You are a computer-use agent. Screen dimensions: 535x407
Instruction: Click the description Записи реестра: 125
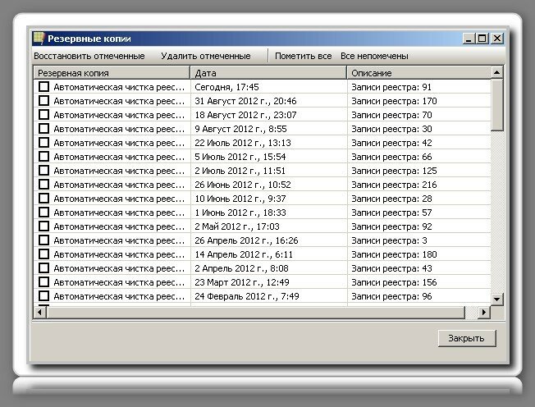394,171
